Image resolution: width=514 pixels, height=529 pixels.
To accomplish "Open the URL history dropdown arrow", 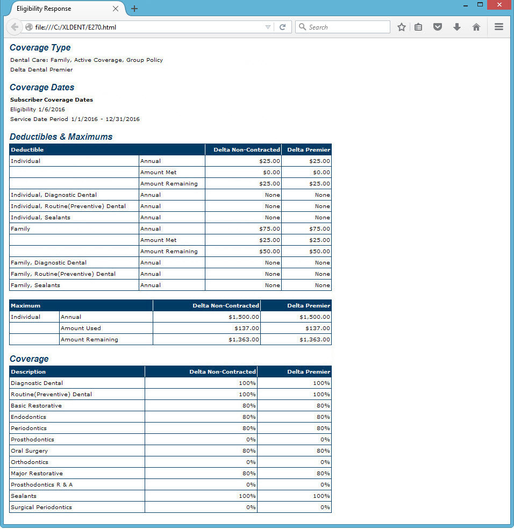I will pos(268,27).
